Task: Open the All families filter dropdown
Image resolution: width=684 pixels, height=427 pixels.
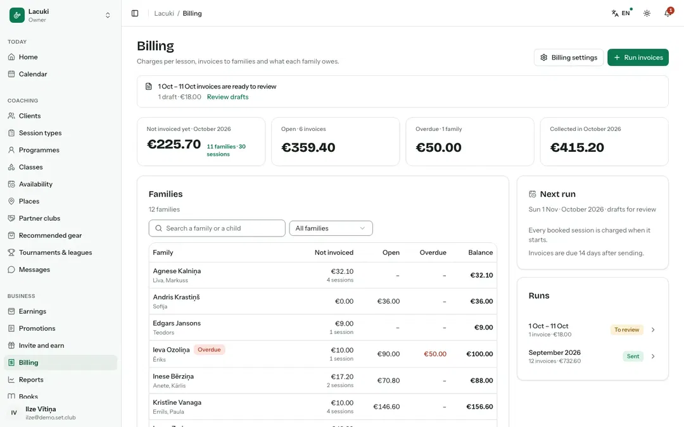Action: (331, 228)
